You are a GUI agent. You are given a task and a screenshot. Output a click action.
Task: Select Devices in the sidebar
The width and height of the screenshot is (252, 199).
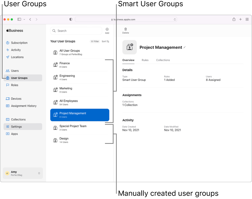pos(16,98)
